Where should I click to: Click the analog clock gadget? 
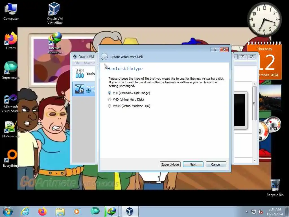click(264, 19)
